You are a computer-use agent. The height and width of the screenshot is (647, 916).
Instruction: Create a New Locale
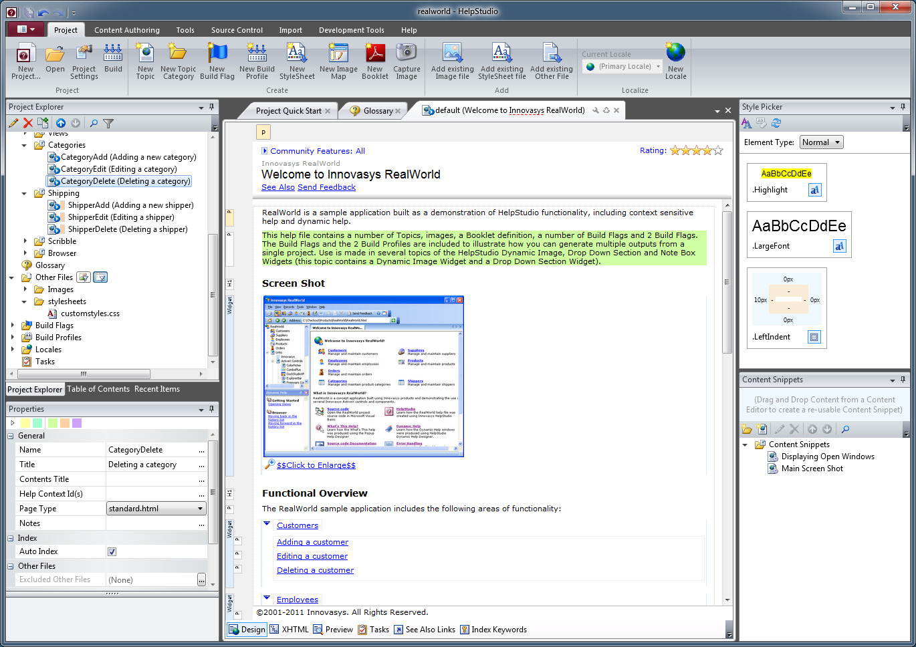676,61
